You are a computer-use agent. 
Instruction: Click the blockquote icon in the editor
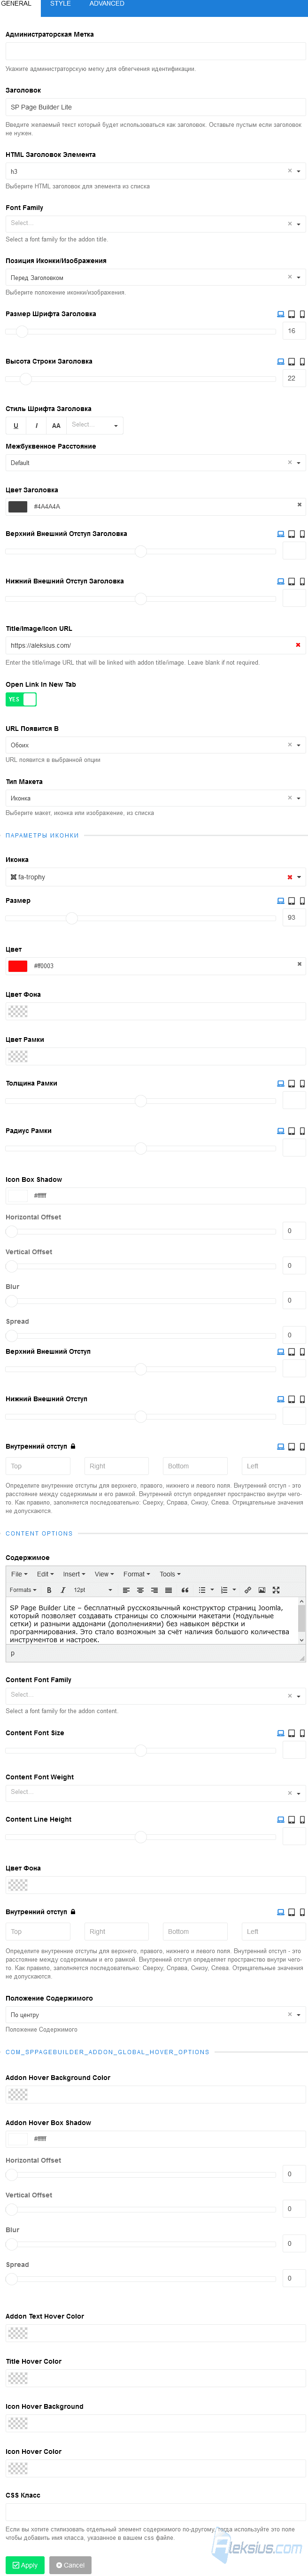[x=185, y=1590]
